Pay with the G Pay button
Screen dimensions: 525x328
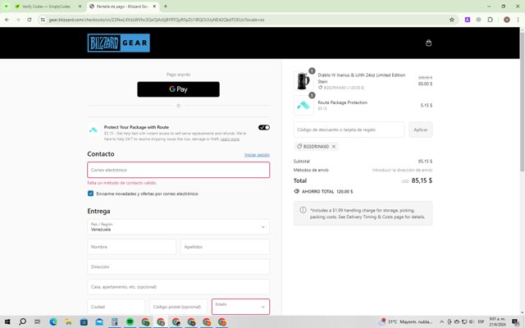(x=179, y=89)
